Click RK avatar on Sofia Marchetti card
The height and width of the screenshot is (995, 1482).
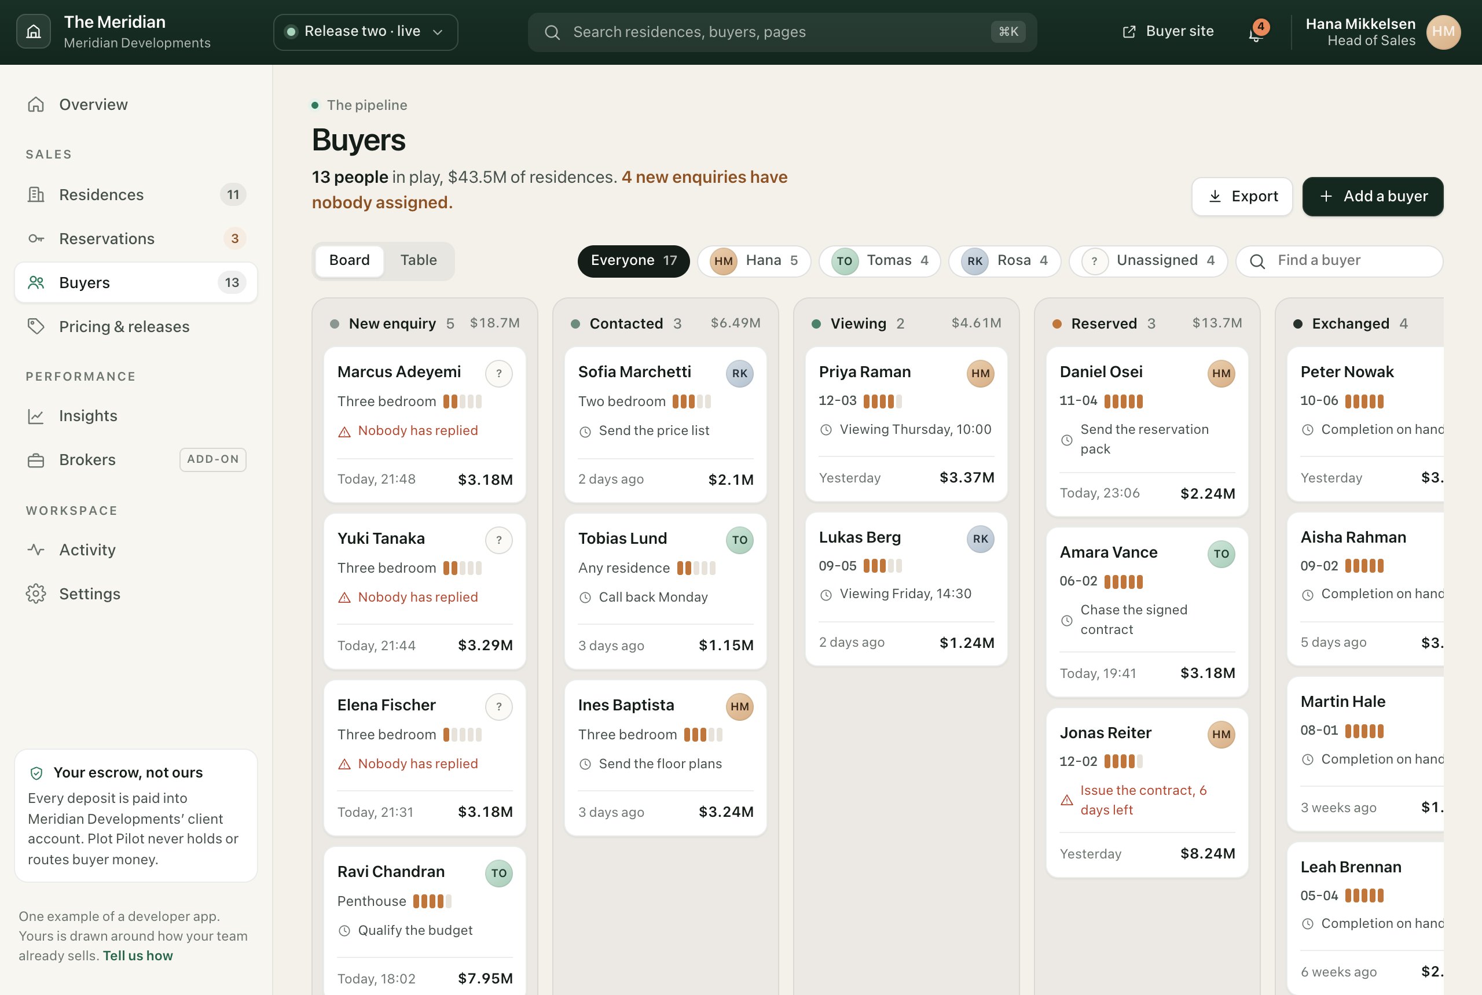740,373
